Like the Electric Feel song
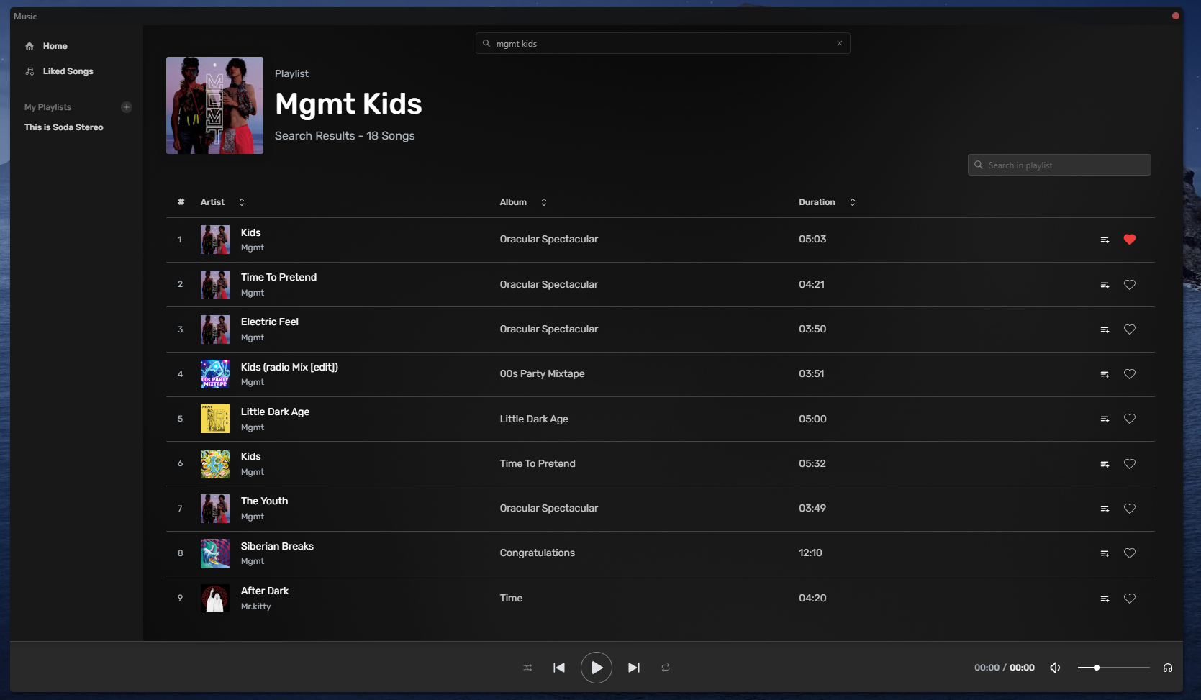This screenshot has height=700, width=1201. tap(1129, 329)
